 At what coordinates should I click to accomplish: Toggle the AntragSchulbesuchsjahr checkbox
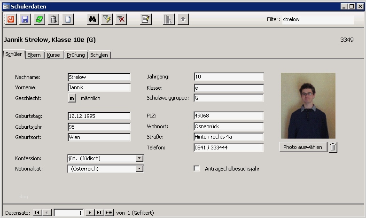[x=196, y=169]
